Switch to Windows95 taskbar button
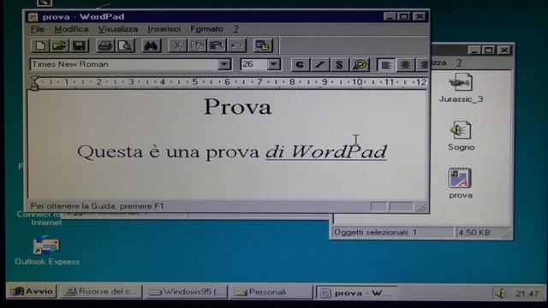This screenshot has height=308, width=548. click(x=186, y=292)
